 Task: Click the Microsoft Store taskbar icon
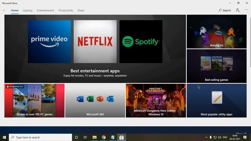coord(122,137)
